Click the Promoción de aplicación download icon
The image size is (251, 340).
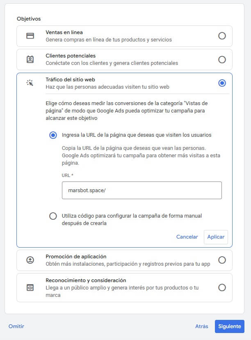coord(30,260)
